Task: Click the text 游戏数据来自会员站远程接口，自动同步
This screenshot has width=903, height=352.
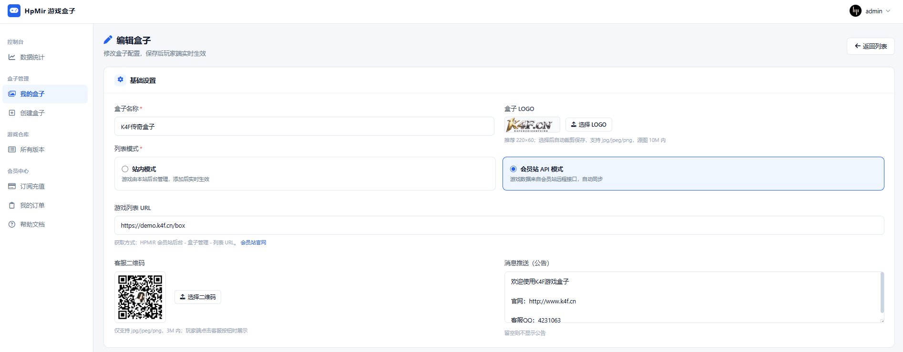Action: [556, 179]
